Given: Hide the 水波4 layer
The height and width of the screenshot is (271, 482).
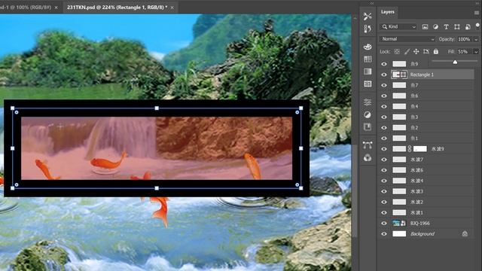Looking at the screenshot, I should point(384,181).
